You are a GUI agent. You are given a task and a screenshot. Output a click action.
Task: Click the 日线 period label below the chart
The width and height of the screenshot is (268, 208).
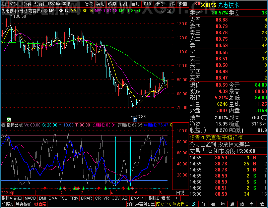(180, 193)
